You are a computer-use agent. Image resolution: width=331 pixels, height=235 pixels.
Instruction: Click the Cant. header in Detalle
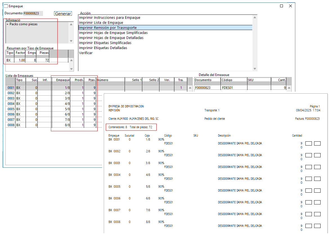[279, 80]
